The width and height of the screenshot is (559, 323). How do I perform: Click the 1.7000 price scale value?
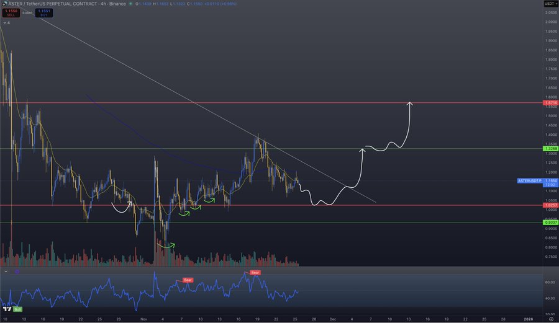[x=551, y=78]
